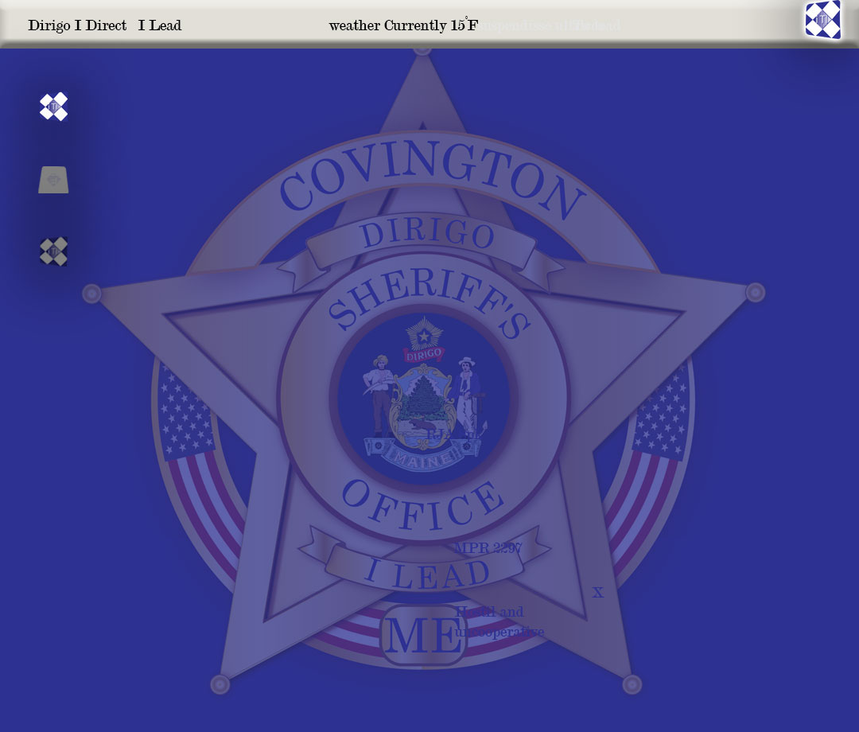Viewport: 859px width, 732px height.
Task: Click the "OFFICE" lettering on the ring
Action: (x=423, y=507)
